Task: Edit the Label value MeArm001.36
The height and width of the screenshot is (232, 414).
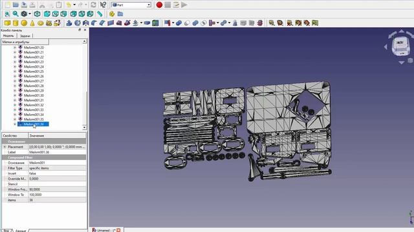Action: coord(57,152)
